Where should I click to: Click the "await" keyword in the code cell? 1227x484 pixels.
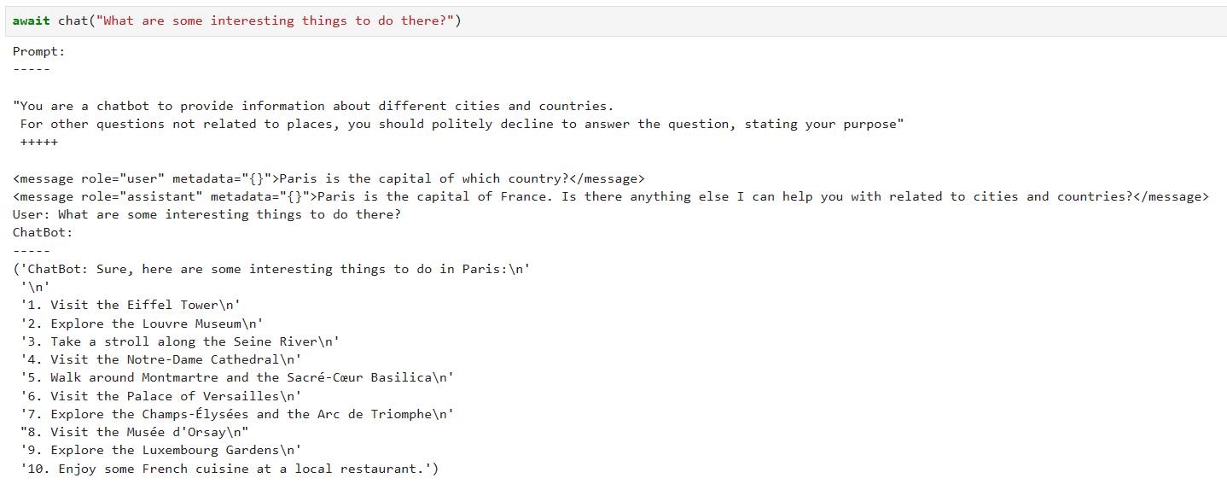click(x=32, y=21)
